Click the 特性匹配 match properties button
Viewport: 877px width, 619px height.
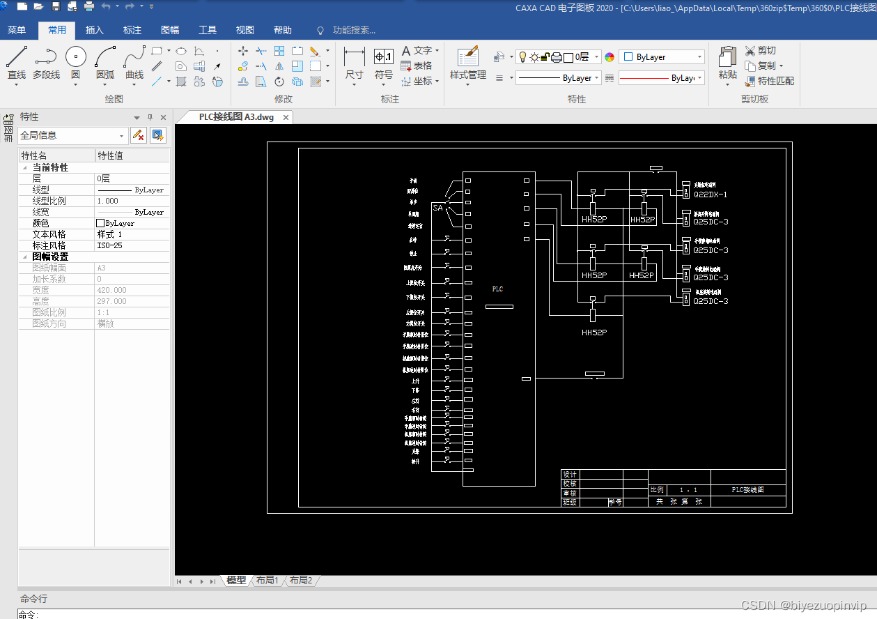pos(770,82)
